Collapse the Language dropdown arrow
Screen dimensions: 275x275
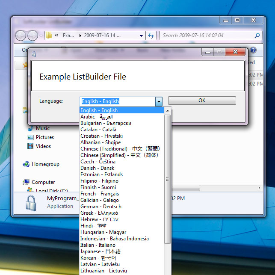[x=159, y=101]
